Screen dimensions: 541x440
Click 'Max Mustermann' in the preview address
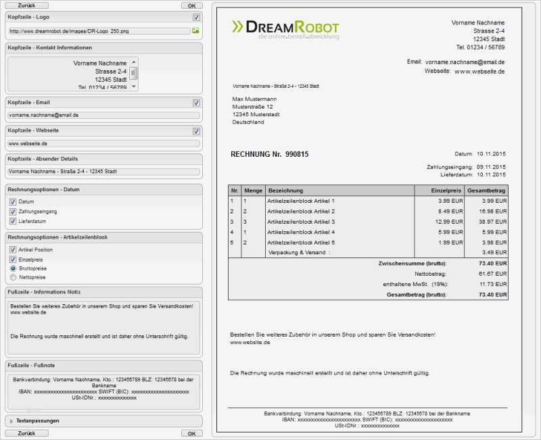pos(254,99)
